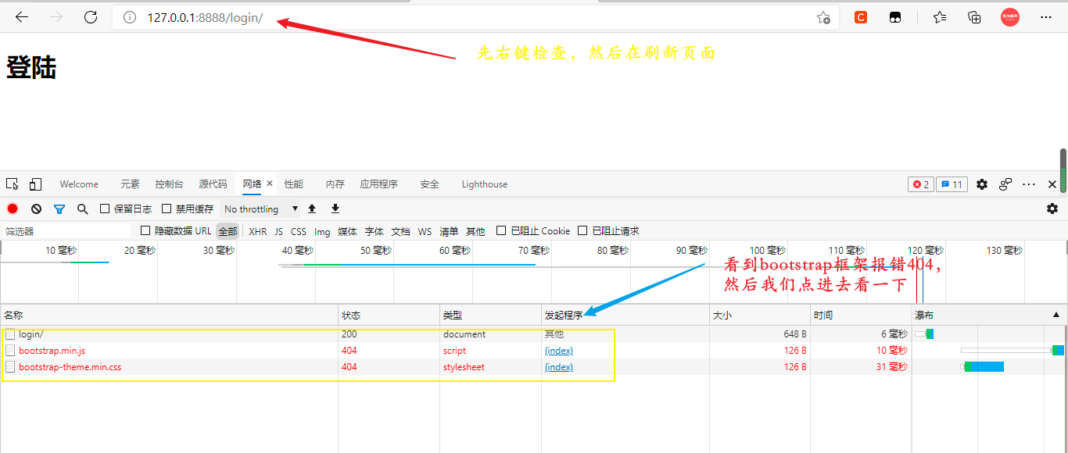This screenshot has width=1068, height=453.
Task: Click the address bar URL
Action: [x=205, y=17]
